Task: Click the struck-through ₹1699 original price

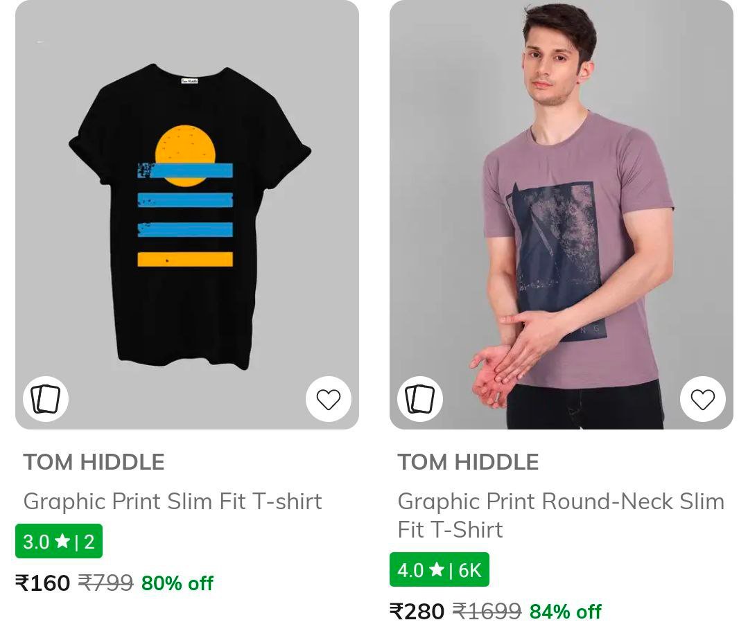Action: pyautogui.click(x=487, y=611)
